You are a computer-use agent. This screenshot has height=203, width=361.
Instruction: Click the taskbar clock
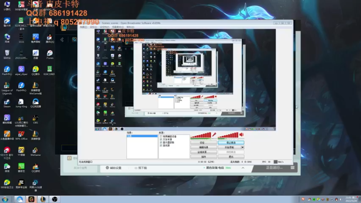coord(352,199)
